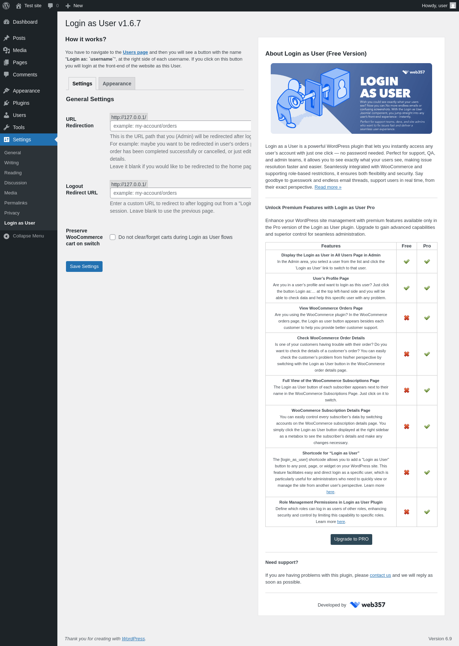Viewport: 459px width, 646px height.
Task: Open the Users page link
Action: [x=136, y=52]
